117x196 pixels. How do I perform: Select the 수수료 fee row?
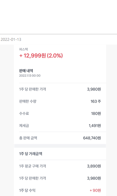click(x=60, y=113)
